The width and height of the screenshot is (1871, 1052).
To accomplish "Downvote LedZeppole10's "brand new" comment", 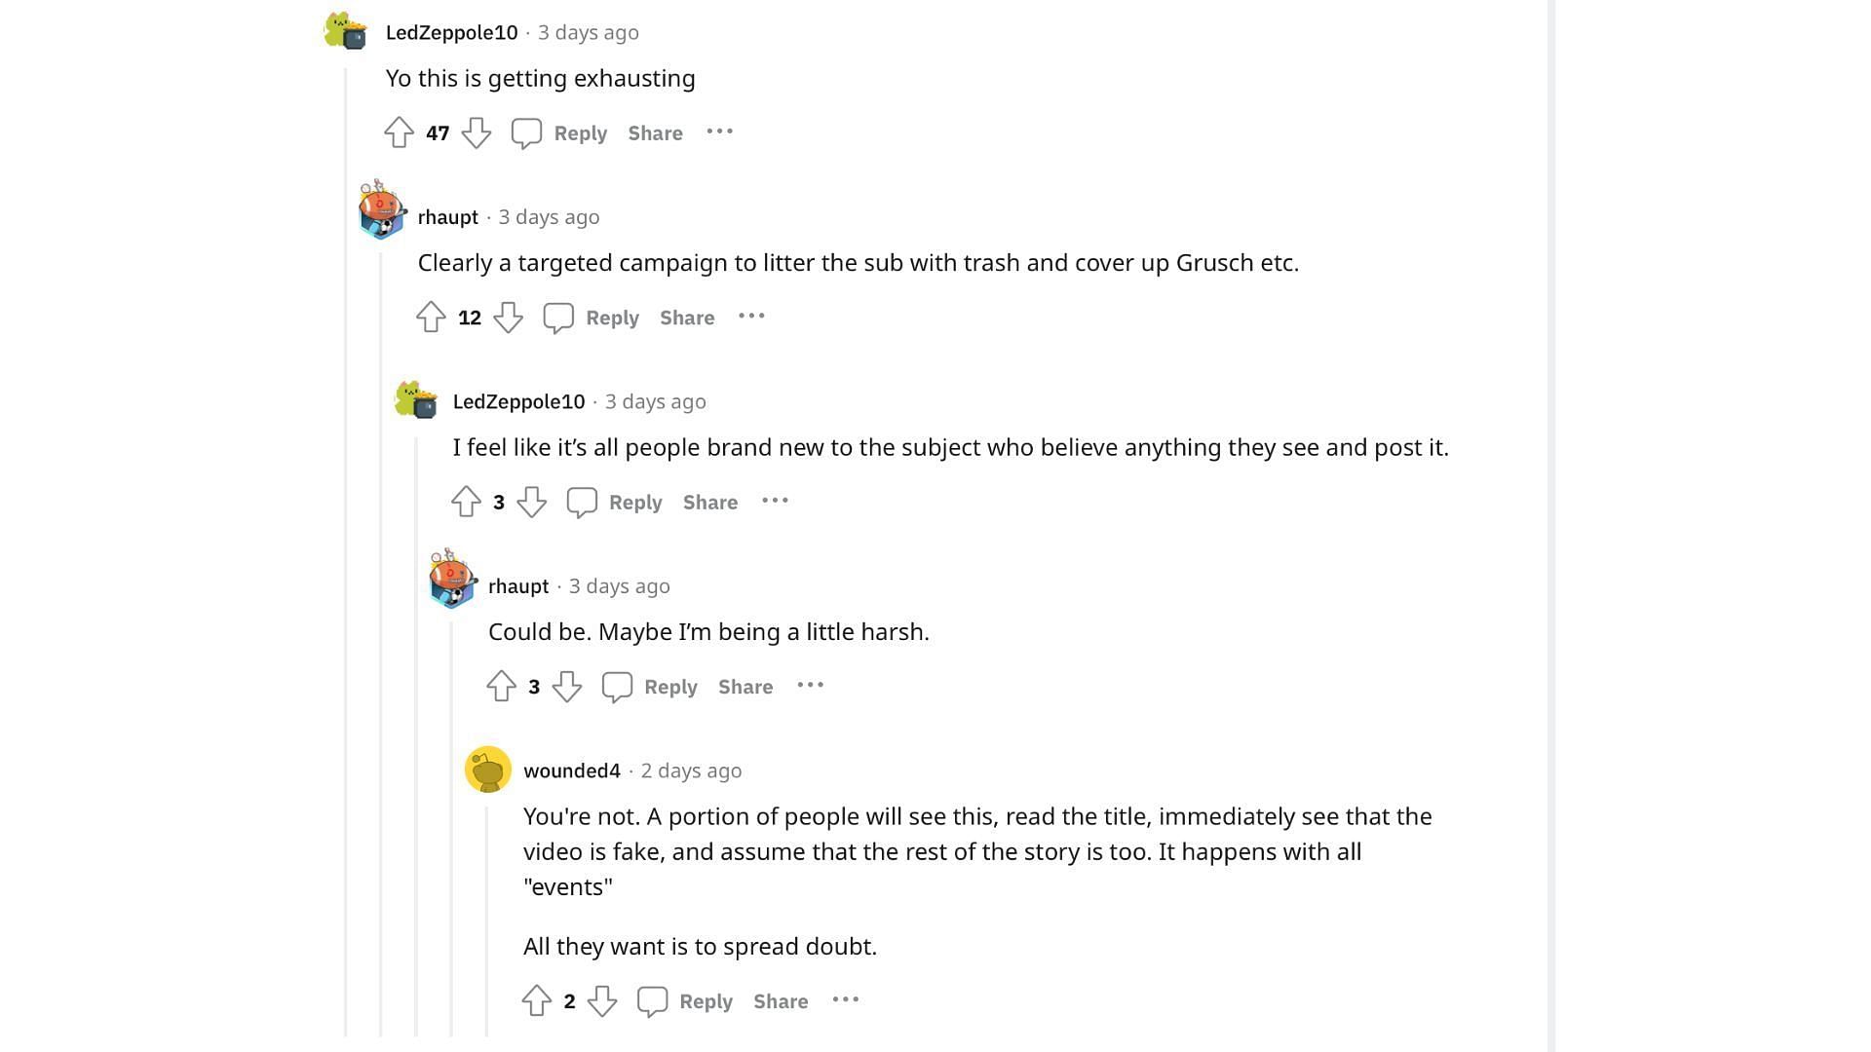I will click(x=531, y=502).
